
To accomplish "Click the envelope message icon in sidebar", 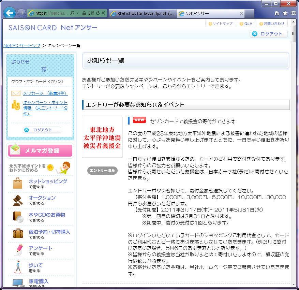I will [x=16, y=93].
